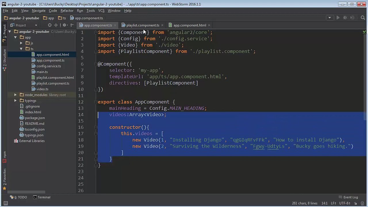Open the Refactor menu
Viewport: 368px width, 207px height.
67,11
